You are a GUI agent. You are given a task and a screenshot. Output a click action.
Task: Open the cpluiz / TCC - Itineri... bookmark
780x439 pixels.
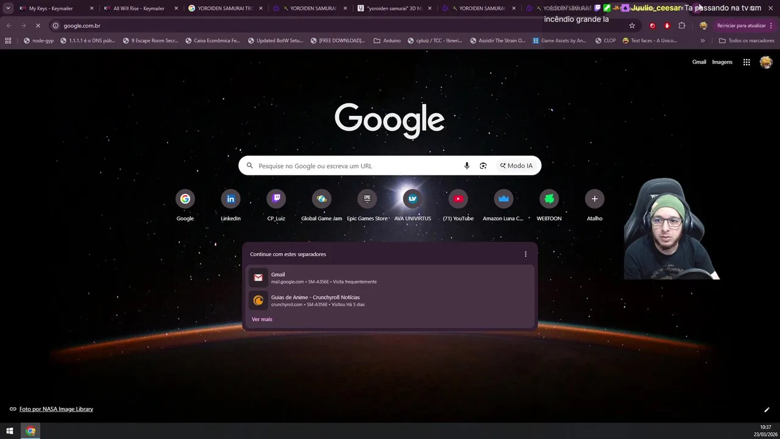pyautogui.click(x=435, y=41)
